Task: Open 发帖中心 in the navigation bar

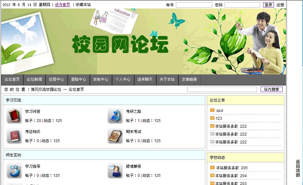Action: (101, 79)
